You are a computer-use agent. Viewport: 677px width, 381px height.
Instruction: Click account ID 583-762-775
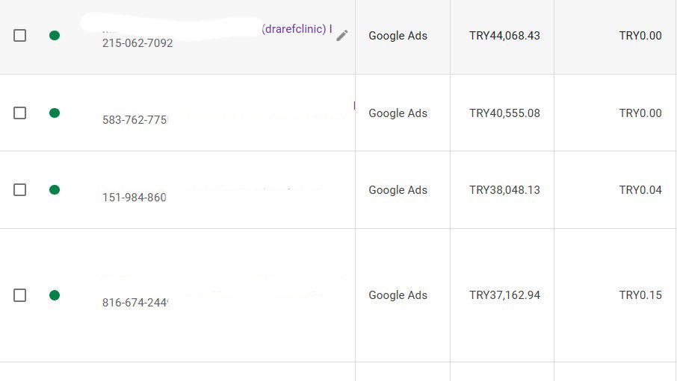(x=135, y=120)
